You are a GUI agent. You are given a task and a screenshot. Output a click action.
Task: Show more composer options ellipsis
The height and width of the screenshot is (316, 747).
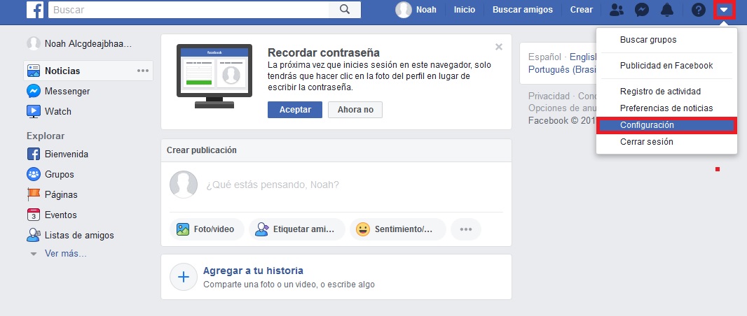[466, 229]
